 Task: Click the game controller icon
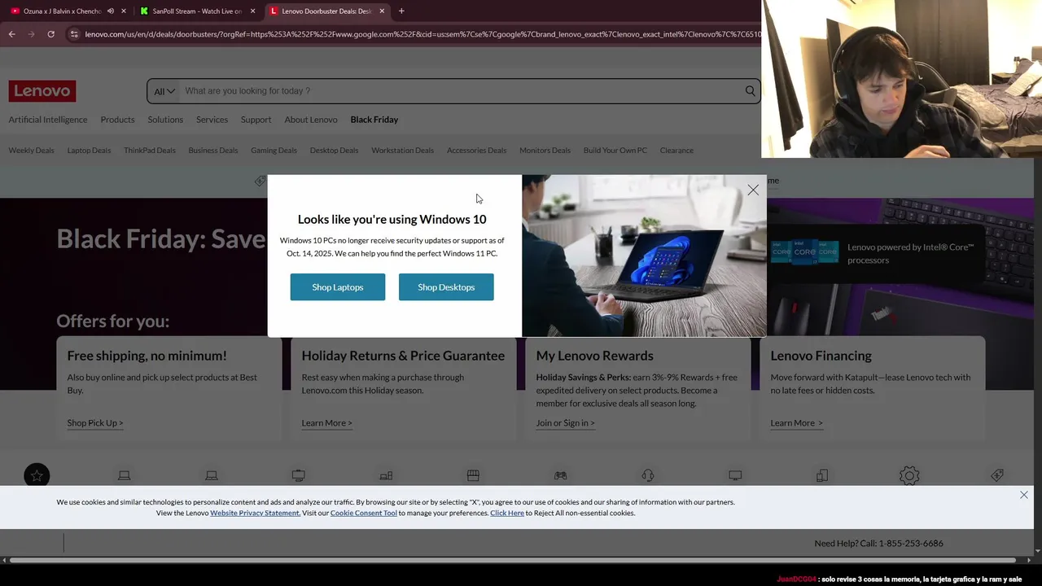[x=561, y=475]
